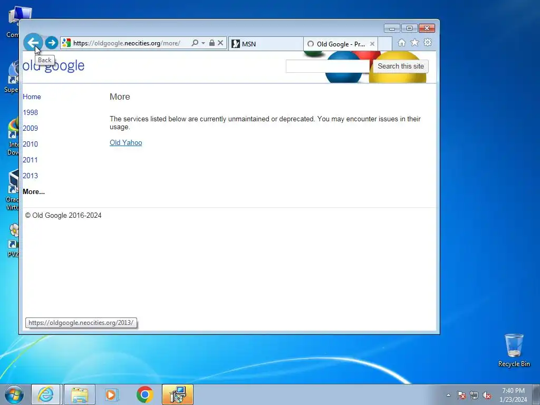Image resolution: width=540 pixels, height=405 pixels.
Task: Open the Tools gear menu
Action: (428, 42)
